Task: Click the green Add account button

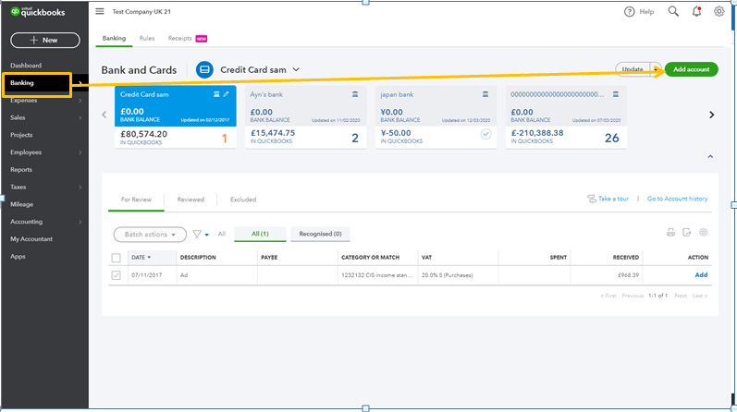Action: [x=691, y=69]
